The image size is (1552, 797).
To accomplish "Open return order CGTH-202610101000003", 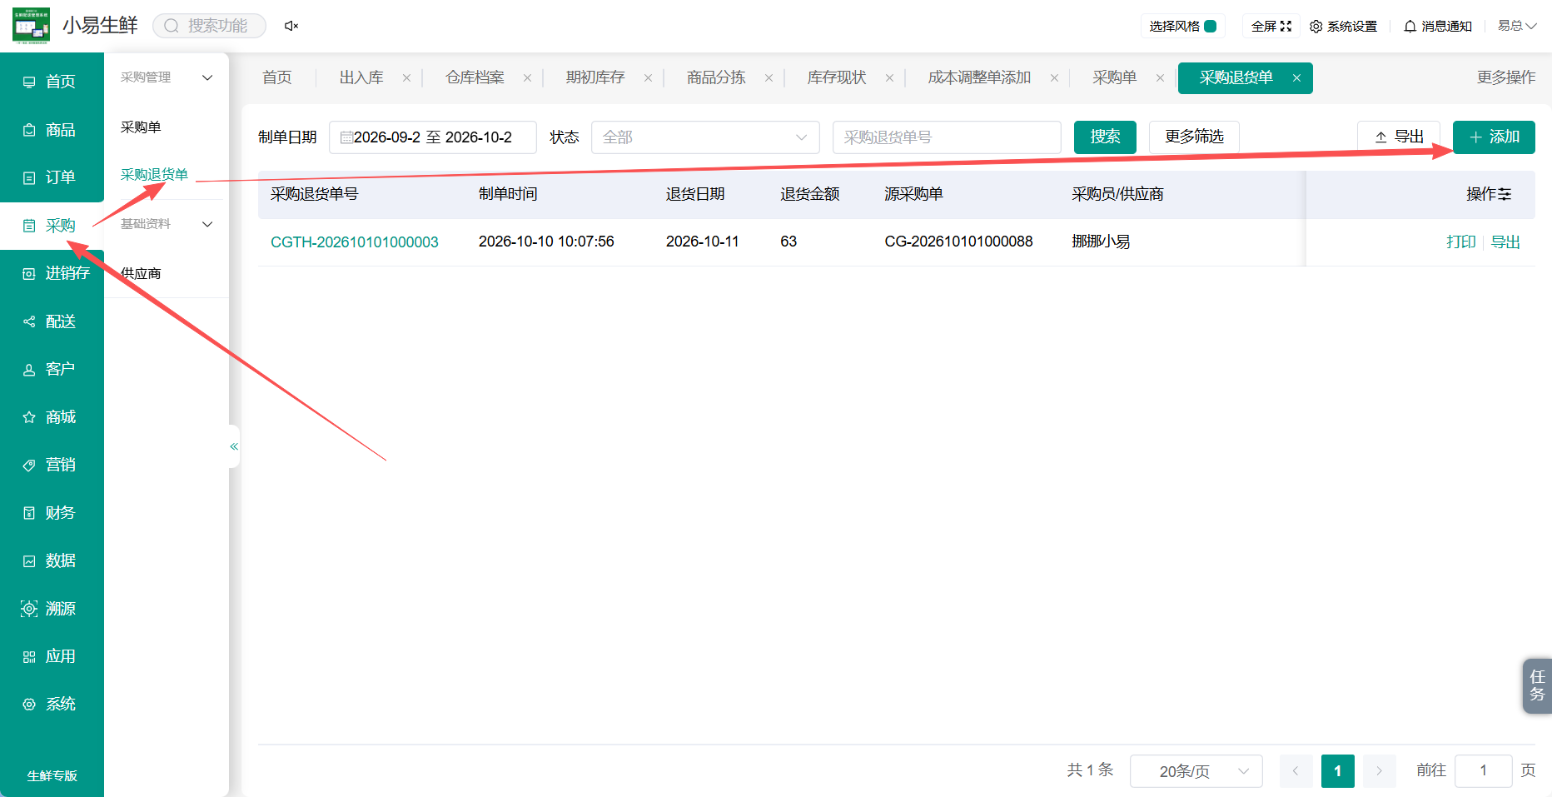I will 355,242.
